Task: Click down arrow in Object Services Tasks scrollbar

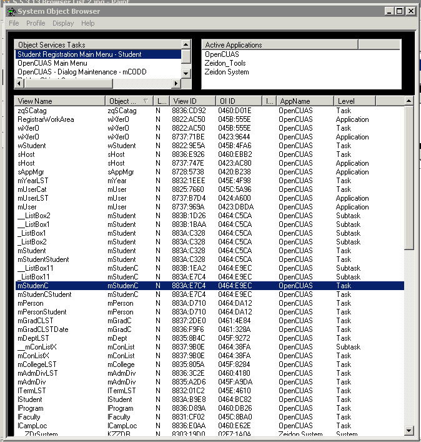Action: coord(186,74)
